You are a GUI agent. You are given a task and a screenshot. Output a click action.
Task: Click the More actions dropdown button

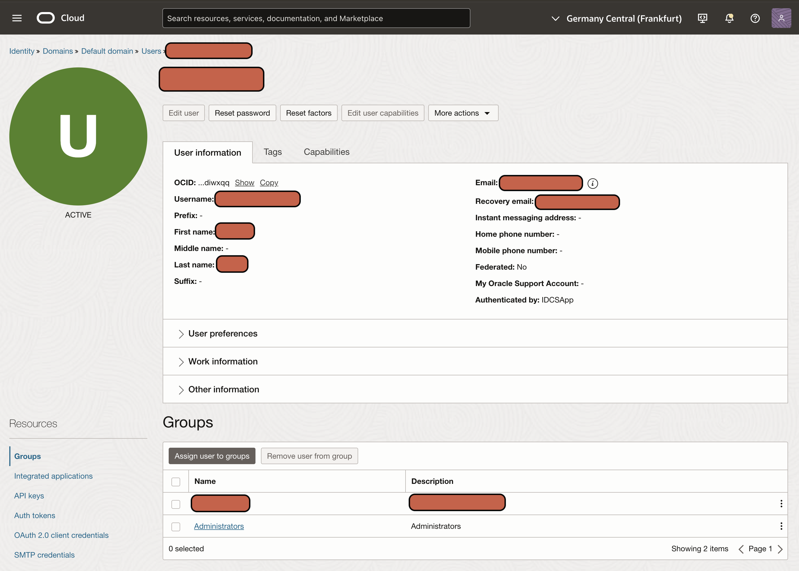(x=462, y=112)
